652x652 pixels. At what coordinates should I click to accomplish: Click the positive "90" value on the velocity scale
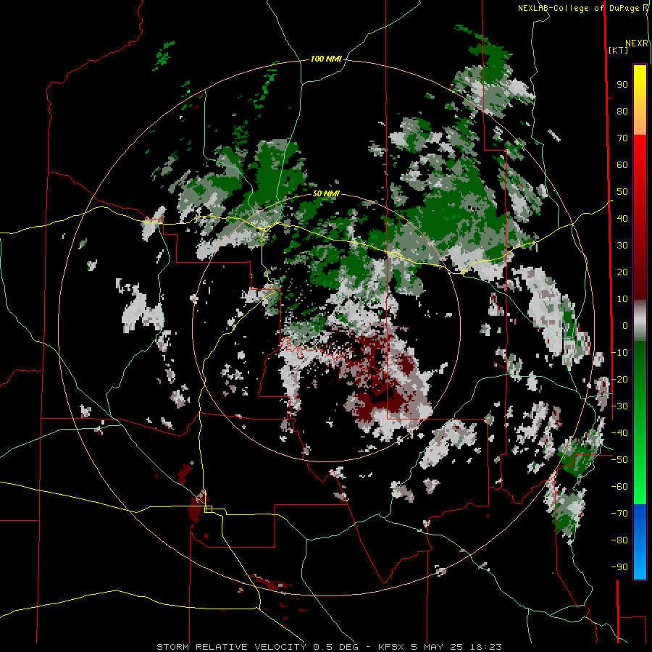(x=622, y=85)
